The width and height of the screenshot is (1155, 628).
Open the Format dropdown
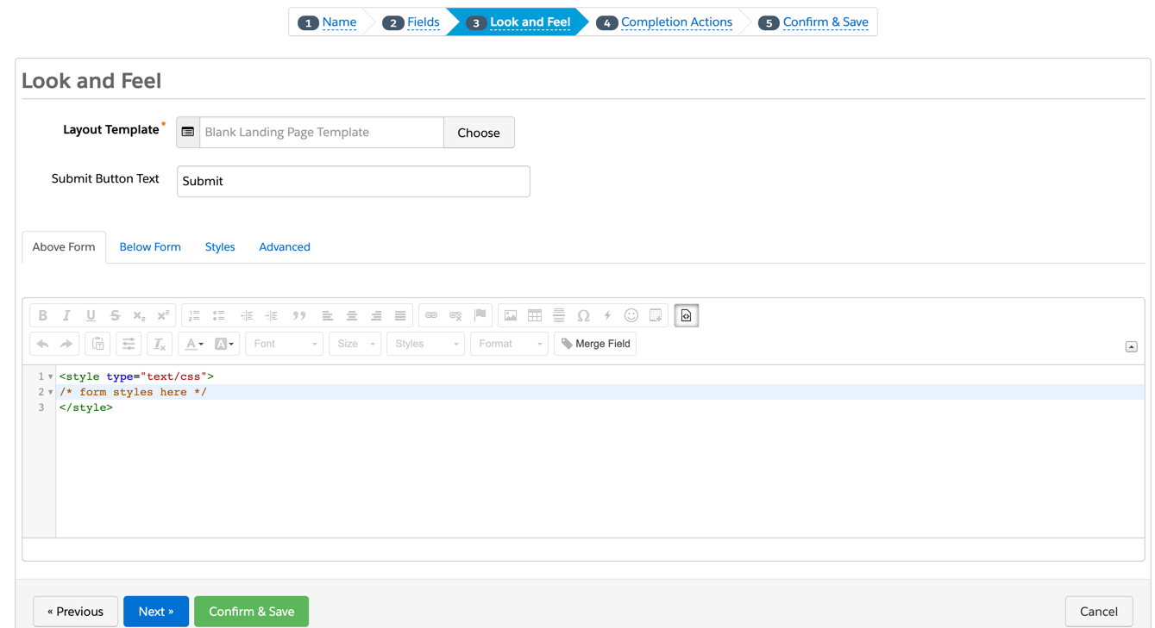[x=509, y=344]
